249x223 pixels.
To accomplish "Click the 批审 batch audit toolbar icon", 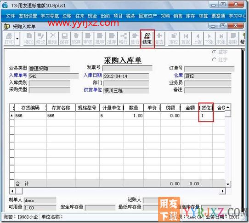I will click(x=100, y=39).
